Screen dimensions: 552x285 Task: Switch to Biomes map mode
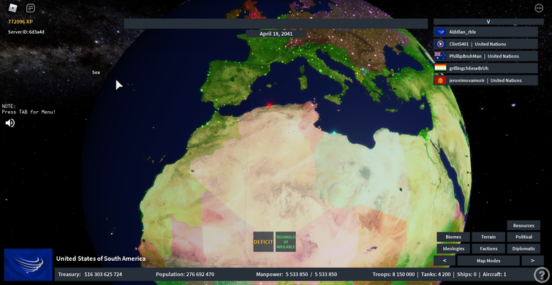(453, 237)
